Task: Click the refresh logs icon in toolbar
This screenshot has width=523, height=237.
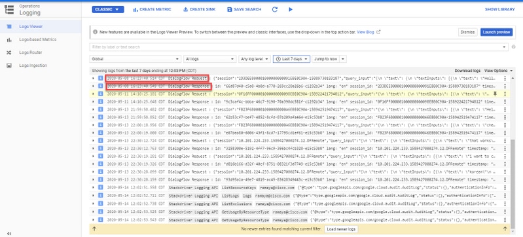Action: point(274,9)
